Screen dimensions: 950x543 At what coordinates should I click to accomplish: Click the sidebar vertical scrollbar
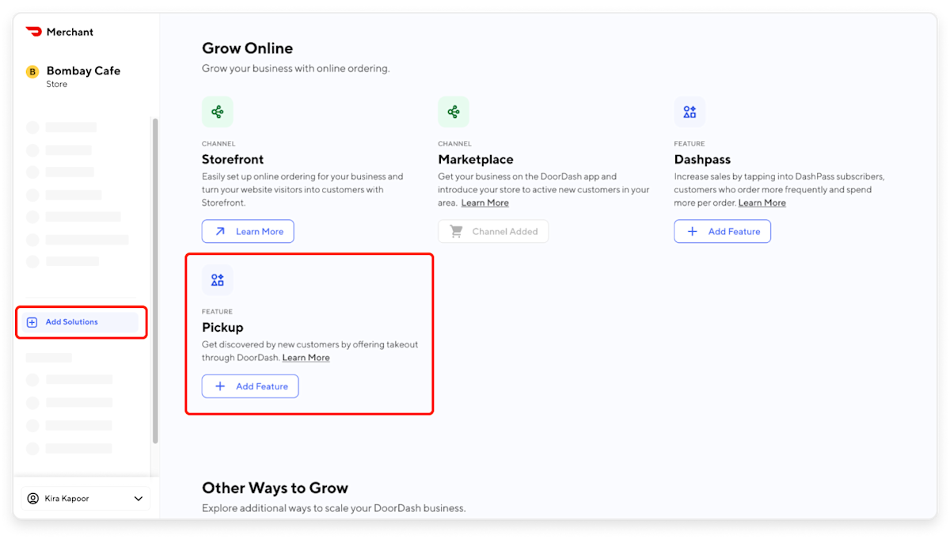[155, 281]
